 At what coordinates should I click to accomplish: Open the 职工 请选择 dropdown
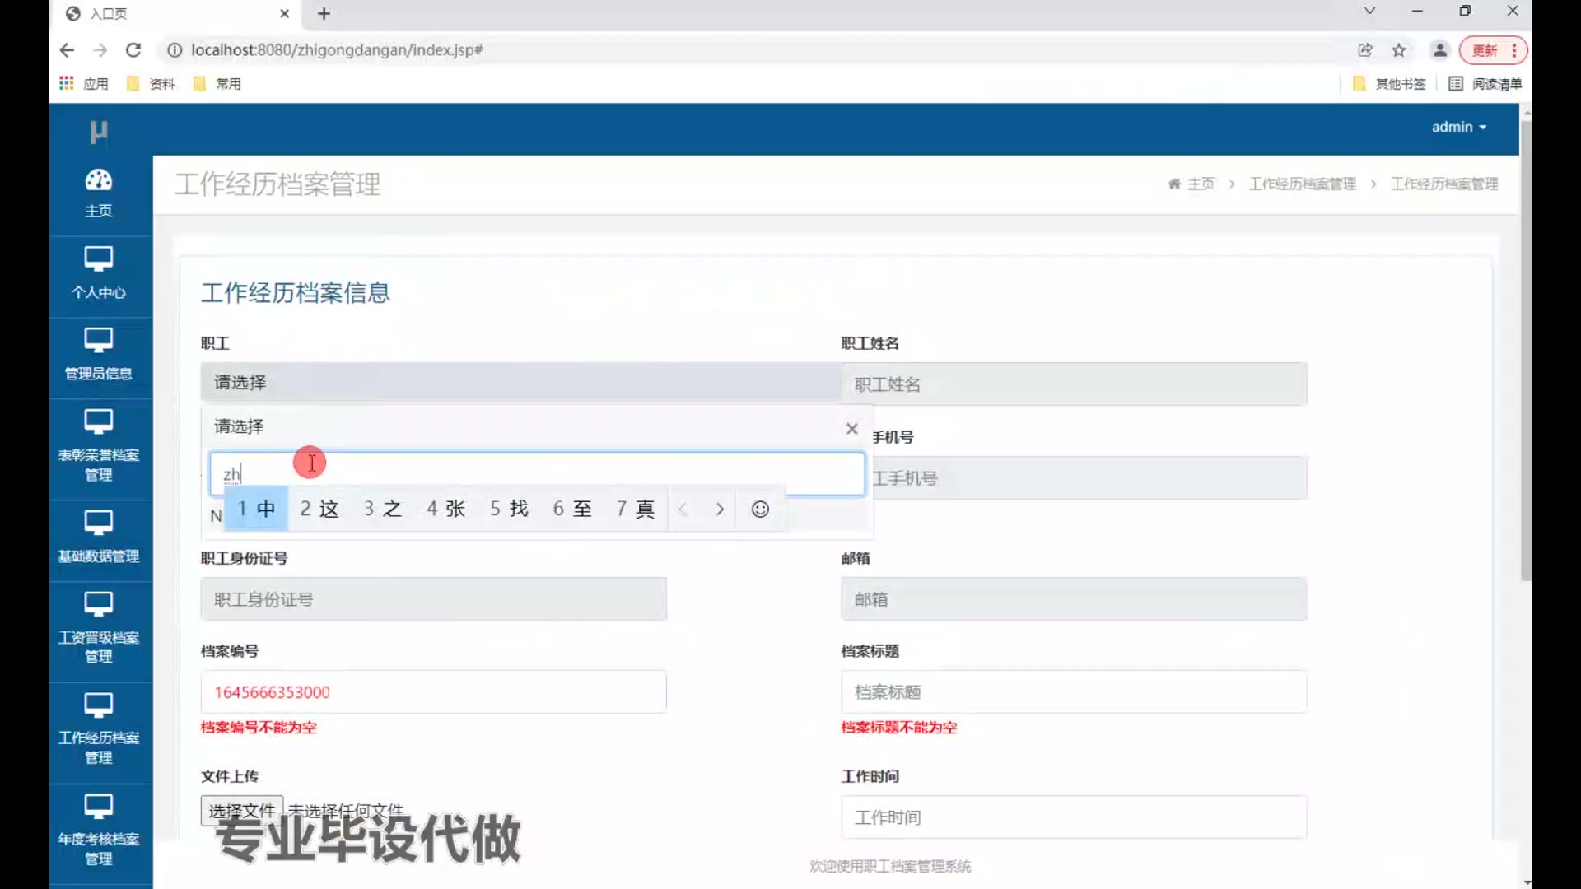pos(520,383)
